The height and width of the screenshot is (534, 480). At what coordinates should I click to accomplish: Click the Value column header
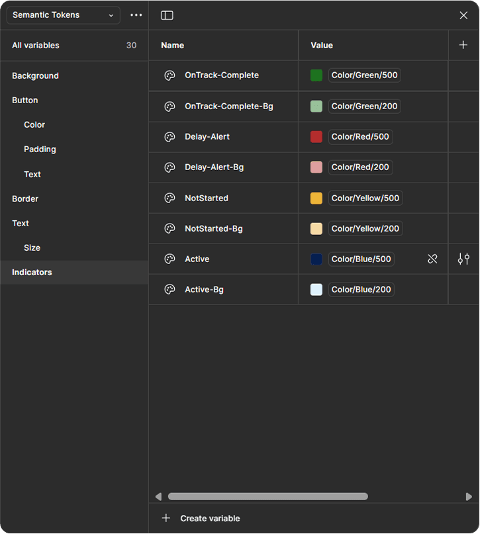(x=322, y=45)
